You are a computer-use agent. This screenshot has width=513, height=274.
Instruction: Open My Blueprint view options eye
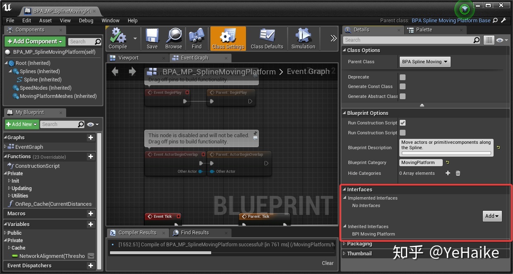93,124
